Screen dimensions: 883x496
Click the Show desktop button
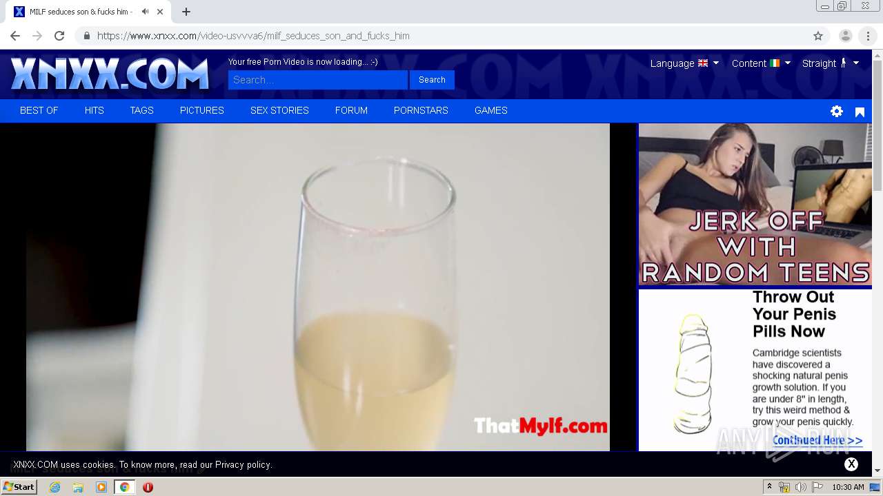point(875,487)
